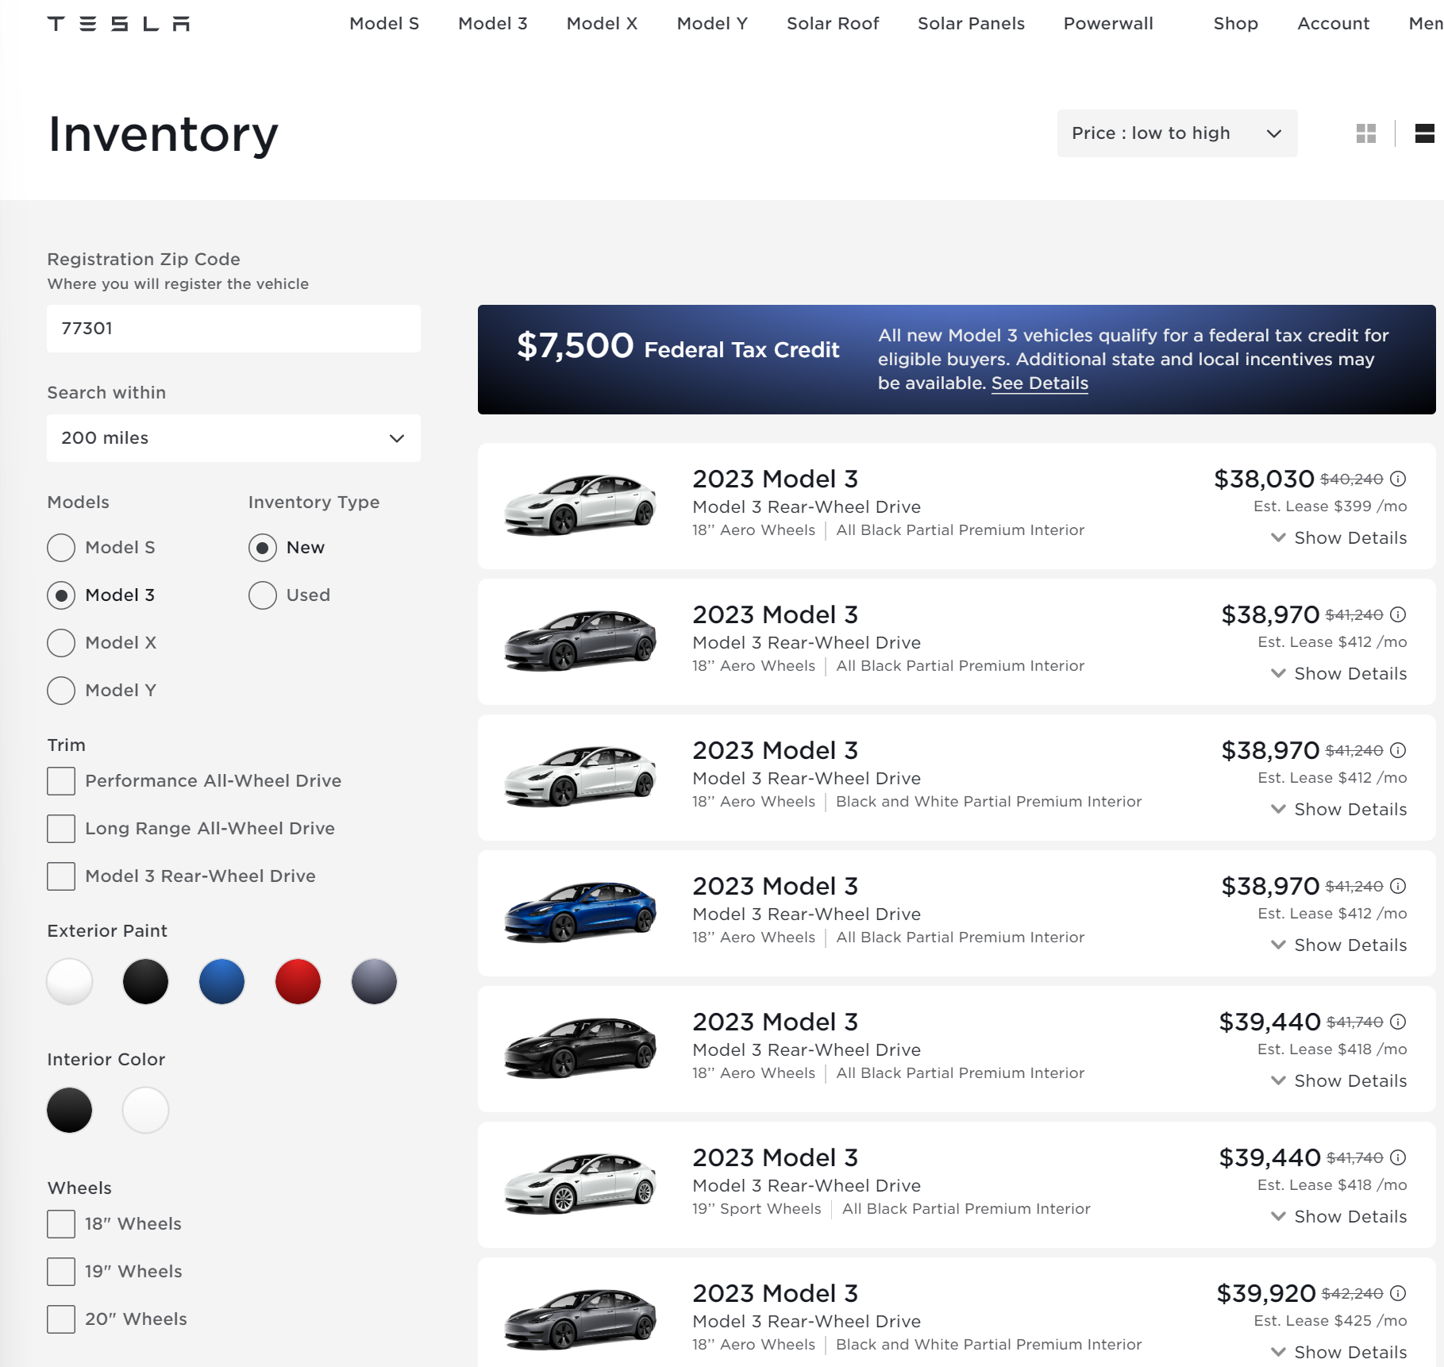The width and height of the screenshot is (1444, 1367).
Task: Select grey exterior paint swatch
Action: pos(375,982)
